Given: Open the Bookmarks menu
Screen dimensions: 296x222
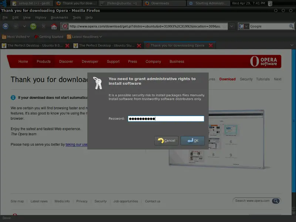Looking at the screenshot, I should [x=59, y=17].
